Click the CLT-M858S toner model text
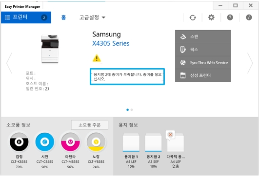This screenshot has width=259, height=176. click(70, 162)
